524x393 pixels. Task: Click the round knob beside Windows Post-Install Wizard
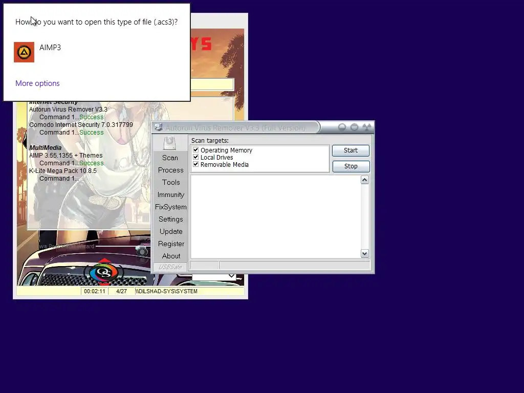(142, 251)
